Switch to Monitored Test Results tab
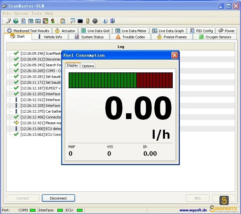This screenshot has height=214, width=241. point(28,31)
